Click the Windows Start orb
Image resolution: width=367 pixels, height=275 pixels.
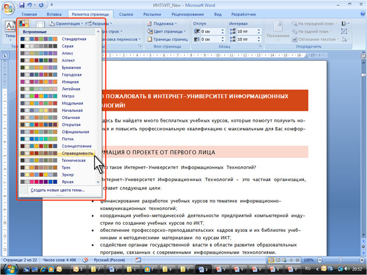(x=9, y=269)
